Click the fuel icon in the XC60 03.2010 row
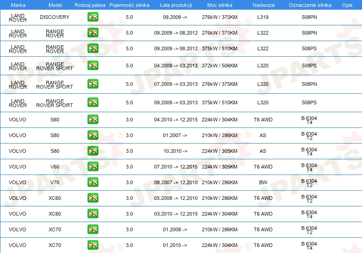This screenshot has width=362, height=253. [93, 214]
